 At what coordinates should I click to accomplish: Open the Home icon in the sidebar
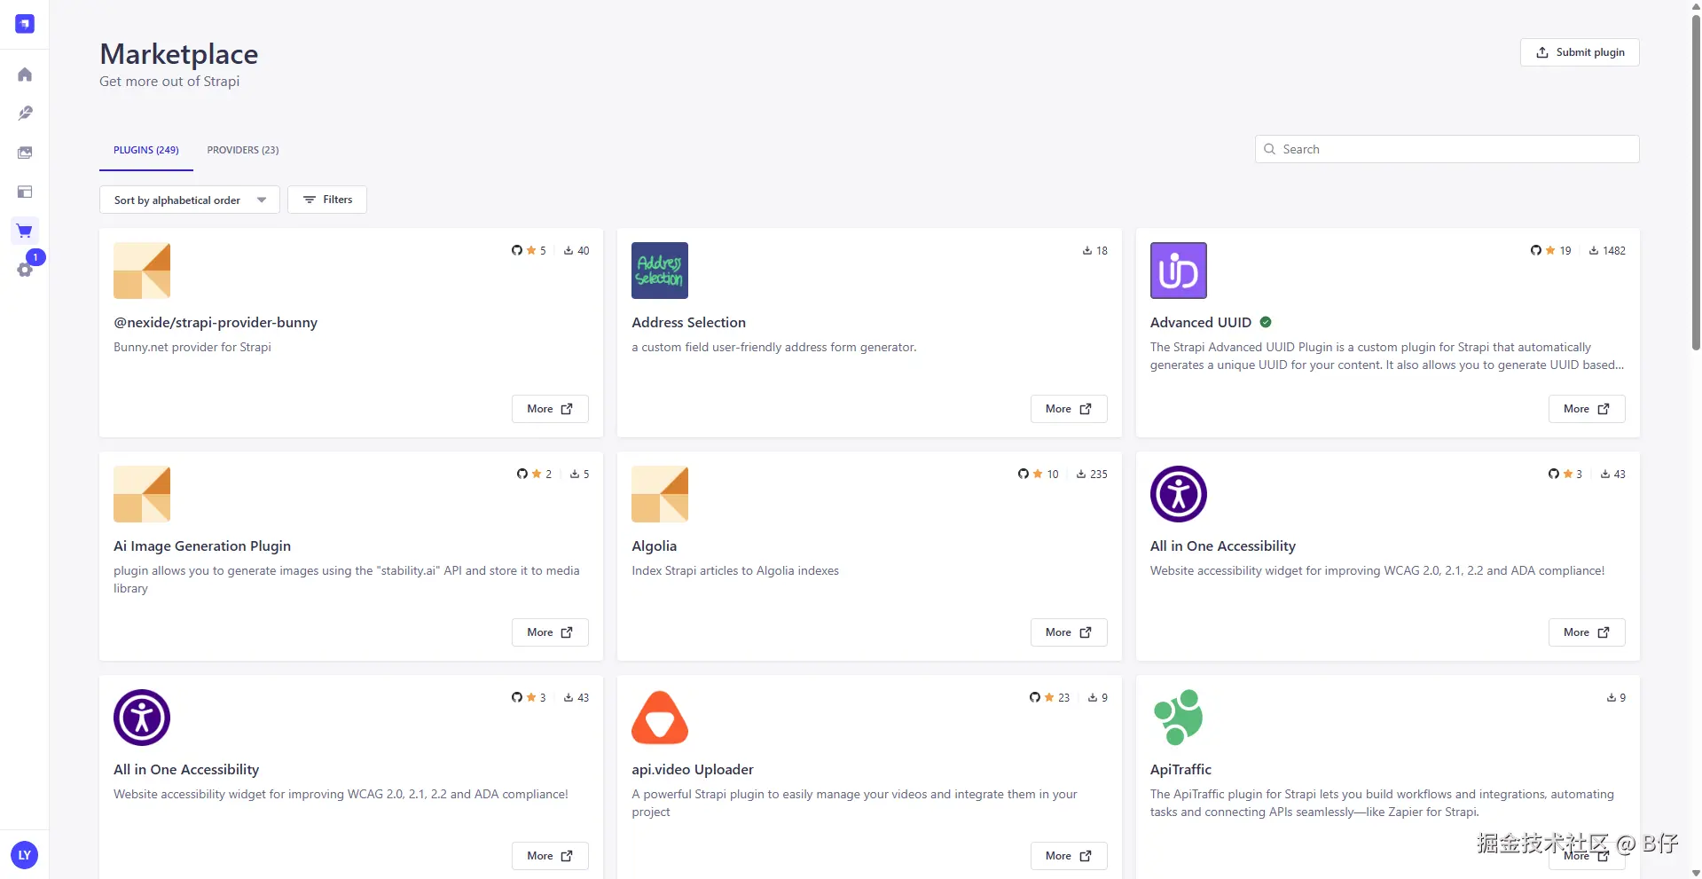pos(25,75)
